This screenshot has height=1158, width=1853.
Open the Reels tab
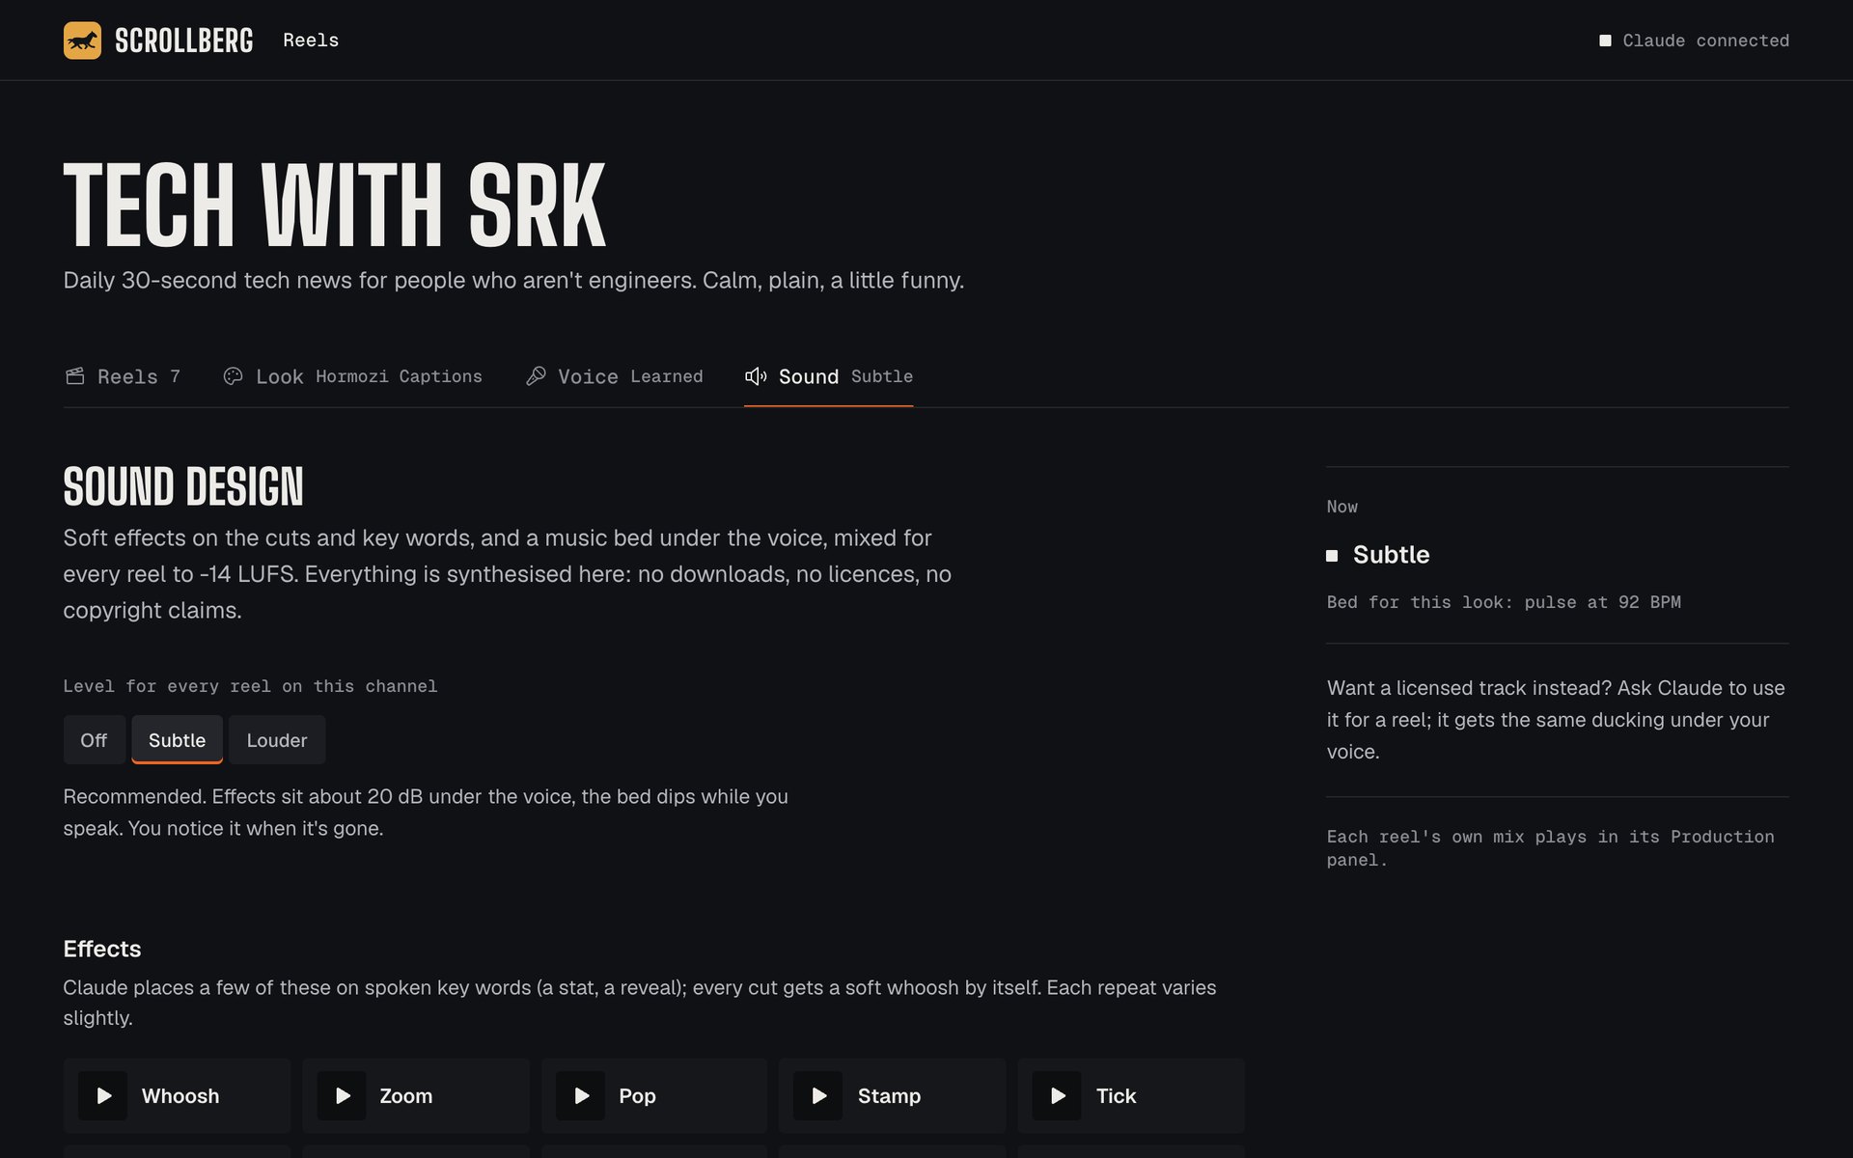tap(123, 377)
